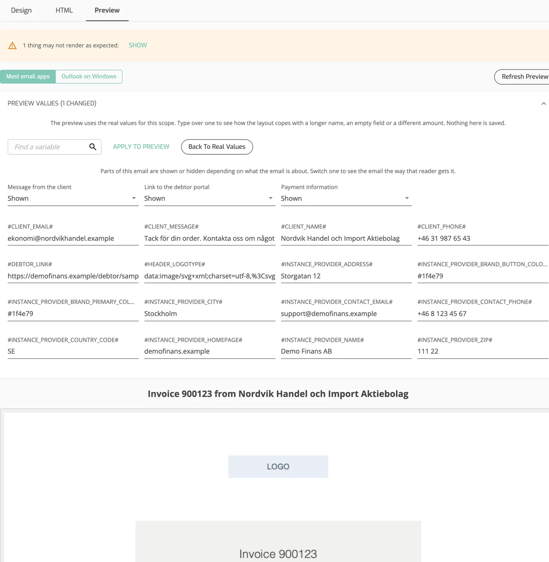Click Back To Real Values button
Viewport: 549px width, 562px height.
pyautogui.click(x=217, y=147)
